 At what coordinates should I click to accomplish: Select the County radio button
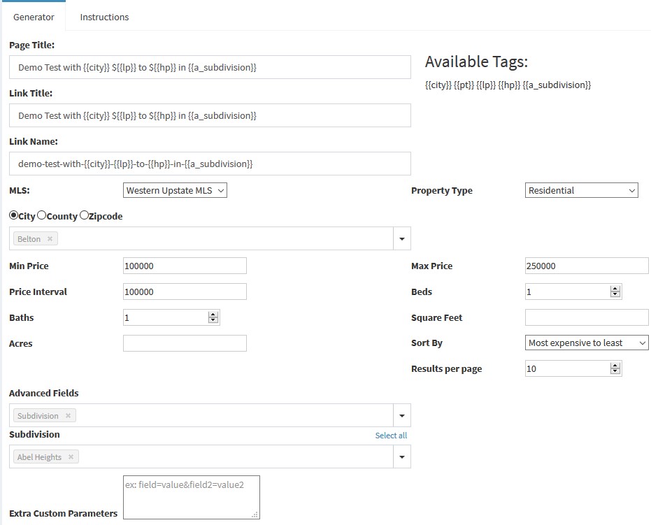coord(41,215)
